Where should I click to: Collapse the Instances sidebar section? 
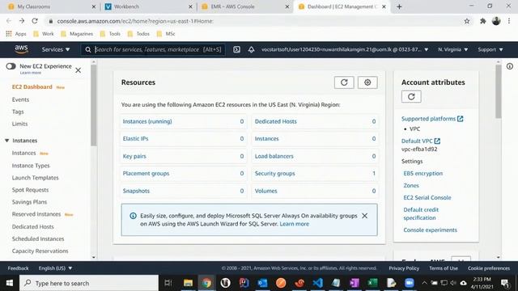(x=7, y=141)
